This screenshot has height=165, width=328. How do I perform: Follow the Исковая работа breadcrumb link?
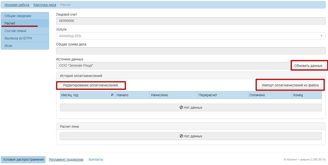tap(17, 5)
